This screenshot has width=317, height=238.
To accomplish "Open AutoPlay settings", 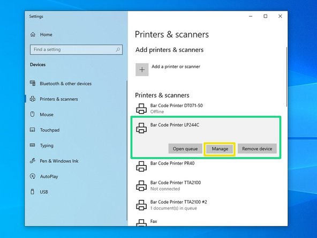I will [x=49, y=176].
